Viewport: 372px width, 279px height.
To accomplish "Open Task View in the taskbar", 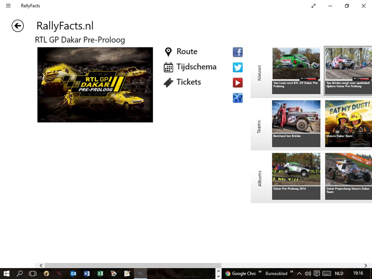I will [x=33, y=273].
